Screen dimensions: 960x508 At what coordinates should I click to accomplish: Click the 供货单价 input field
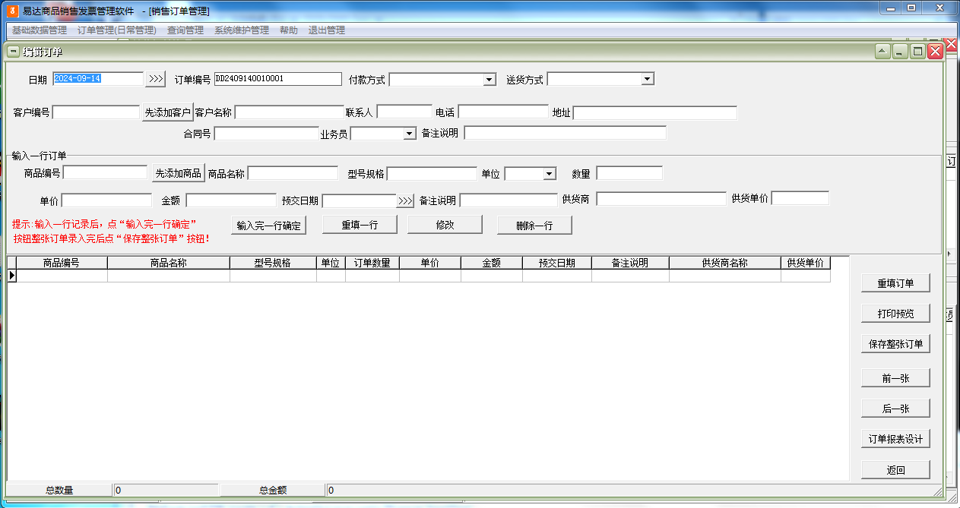coord(800,198)
